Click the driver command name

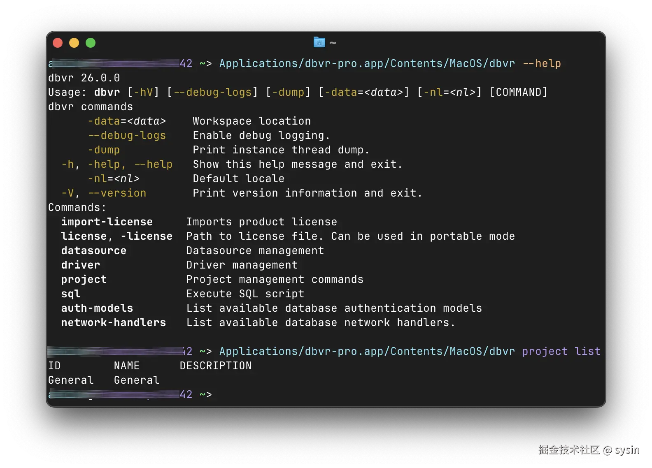pyautogui.click(x=80, y=265)
